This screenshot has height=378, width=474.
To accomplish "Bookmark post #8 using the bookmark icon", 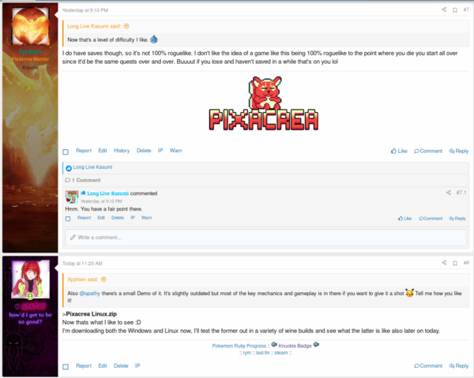I will coord(455,264).
